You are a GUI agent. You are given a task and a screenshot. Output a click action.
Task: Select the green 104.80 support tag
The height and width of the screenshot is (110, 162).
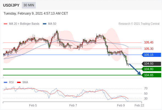tap(151, 69)
